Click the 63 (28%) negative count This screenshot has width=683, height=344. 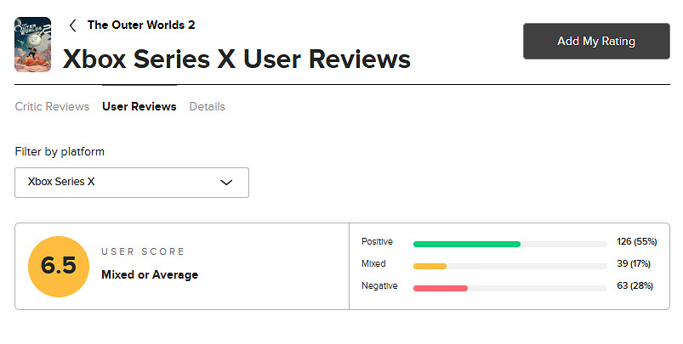[x=635, y=286]
